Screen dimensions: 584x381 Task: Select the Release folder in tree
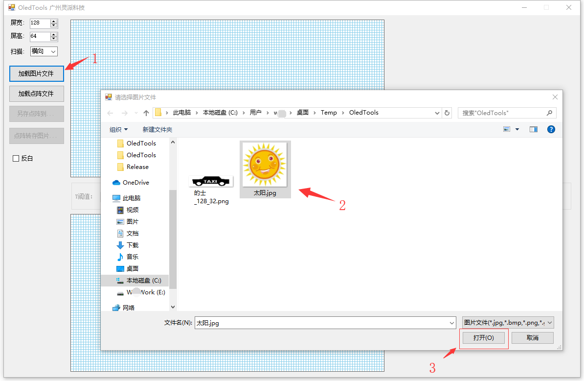133,167
